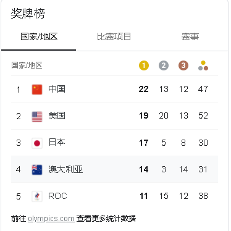231x231 pixels.
Task: Click the silver medal column icon
Action: tap(164, 65)
